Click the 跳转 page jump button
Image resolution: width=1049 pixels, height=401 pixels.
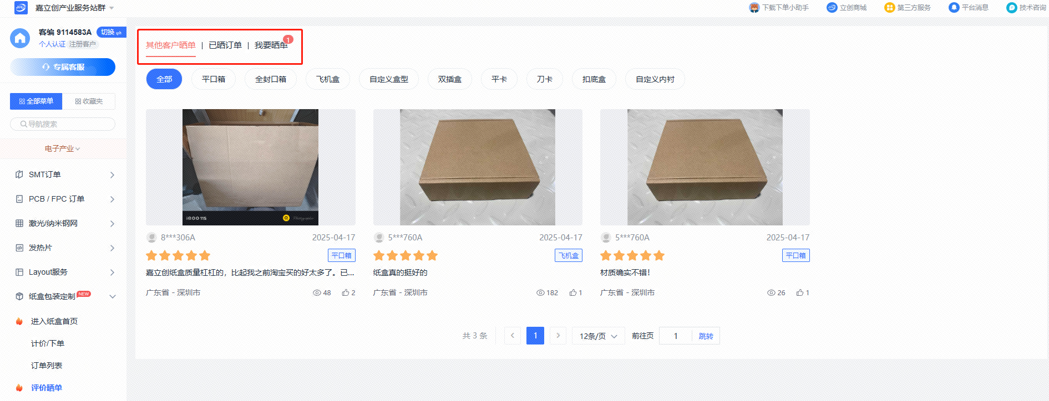tap(706, 336)
